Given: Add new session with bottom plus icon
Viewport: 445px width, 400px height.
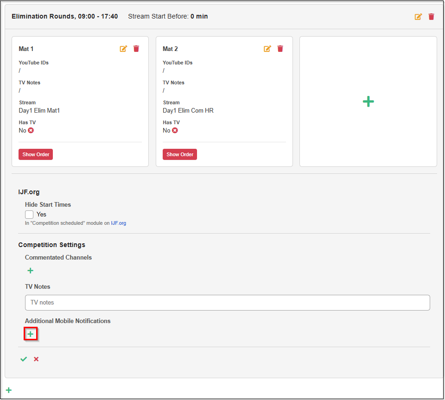Looking at the screenshot, I should pyautogui.click(x=8, y=390).
